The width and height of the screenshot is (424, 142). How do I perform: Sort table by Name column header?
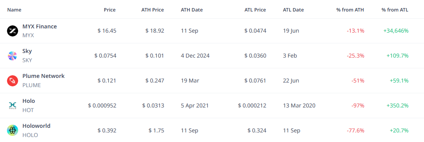pos(14,10)
